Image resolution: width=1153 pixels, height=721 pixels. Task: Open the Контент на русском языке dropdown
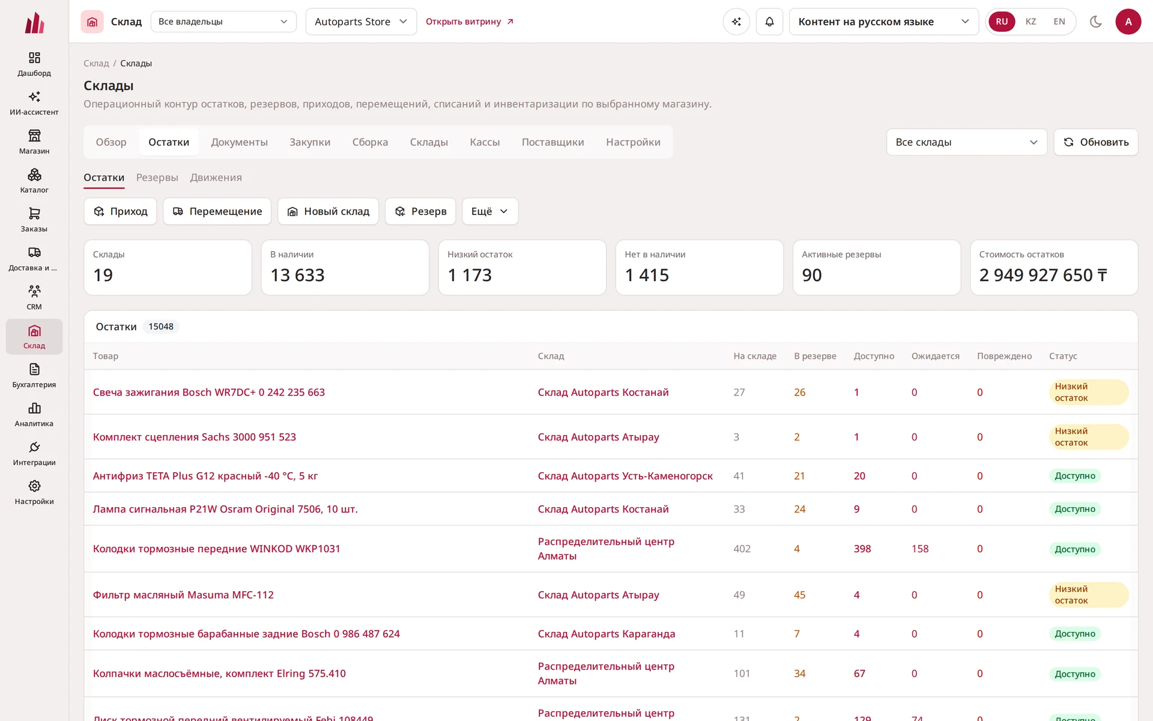(x=883, y=22)
